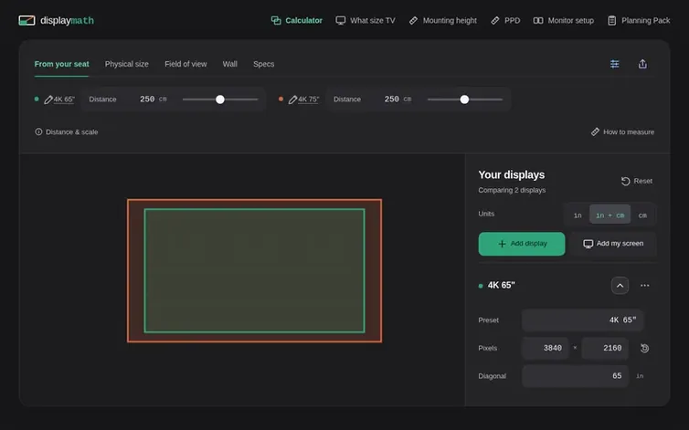
Task: Click the Reset circular arrow icon
Action: pyautogui.click(x=625, y=181)
